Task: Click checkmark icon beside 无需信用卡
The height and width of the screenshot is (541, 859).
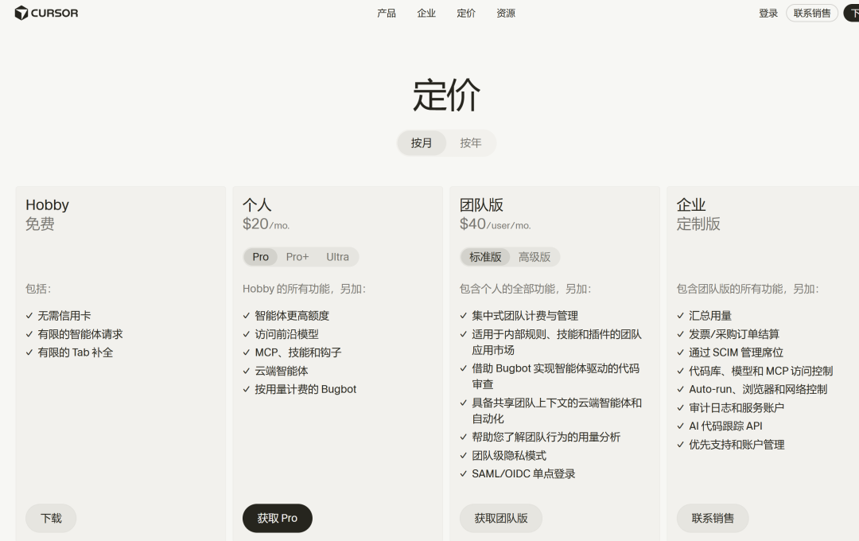Action: click(x=29, y=316)
